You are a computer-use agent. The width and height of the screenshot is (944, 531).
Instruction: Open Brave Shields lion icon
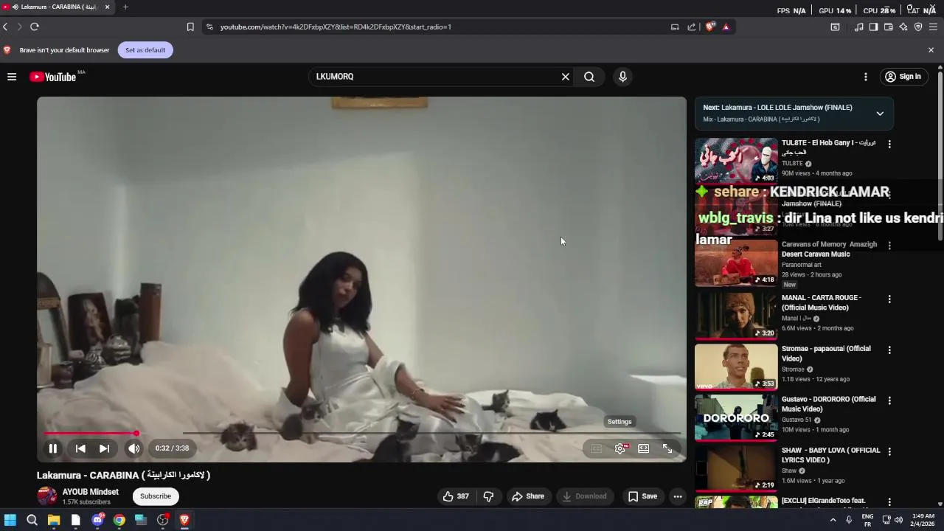[x=710, y=27]
